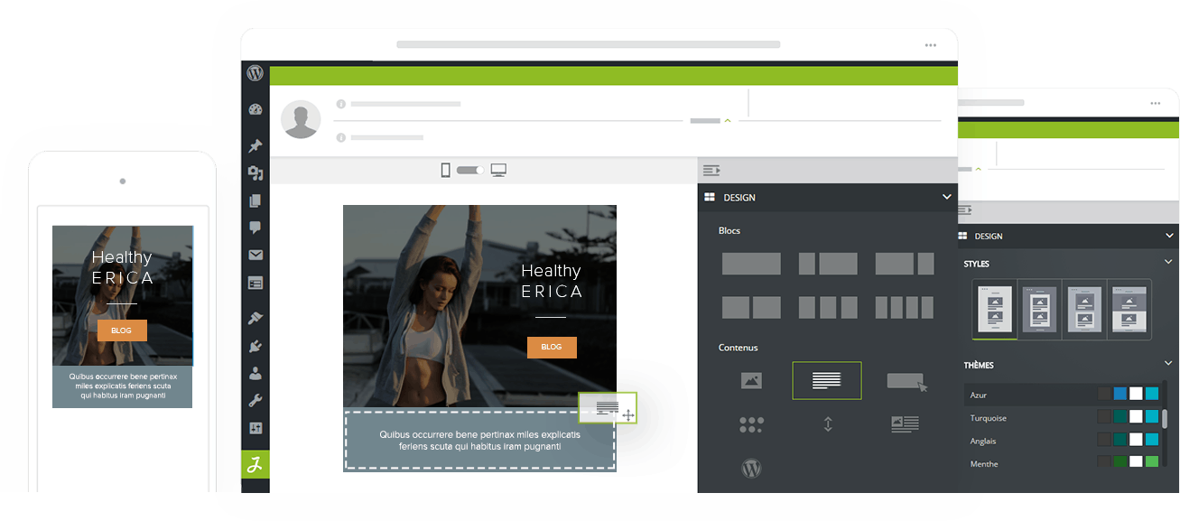1180x521 pixels.
Task: Click the white swatch in Turquoise row
Action: click(x=1136, y=417)
